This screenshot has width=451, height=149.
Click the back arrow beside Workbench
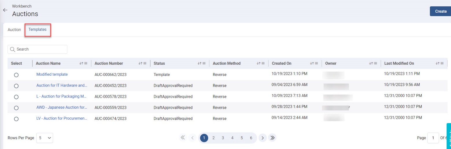click(x=5, y=10)
